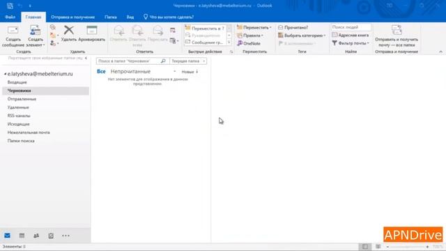The width and height of the screenshot is (446, 251).
Task: Toggle Прочитано? read status
Action: (x=293, y=27)
